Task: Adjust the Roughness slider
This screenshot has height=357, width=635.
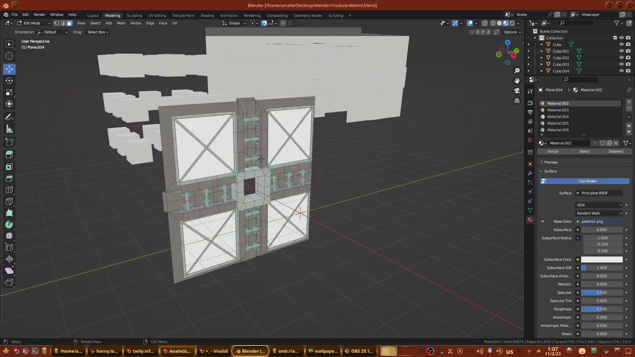Action: pos(601,309)
